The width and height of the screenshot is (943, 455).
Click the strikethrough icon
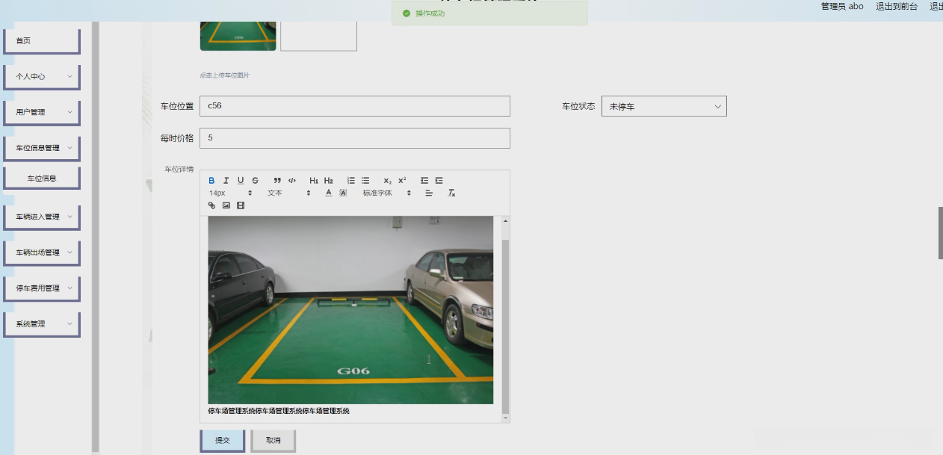coord(255,181)
